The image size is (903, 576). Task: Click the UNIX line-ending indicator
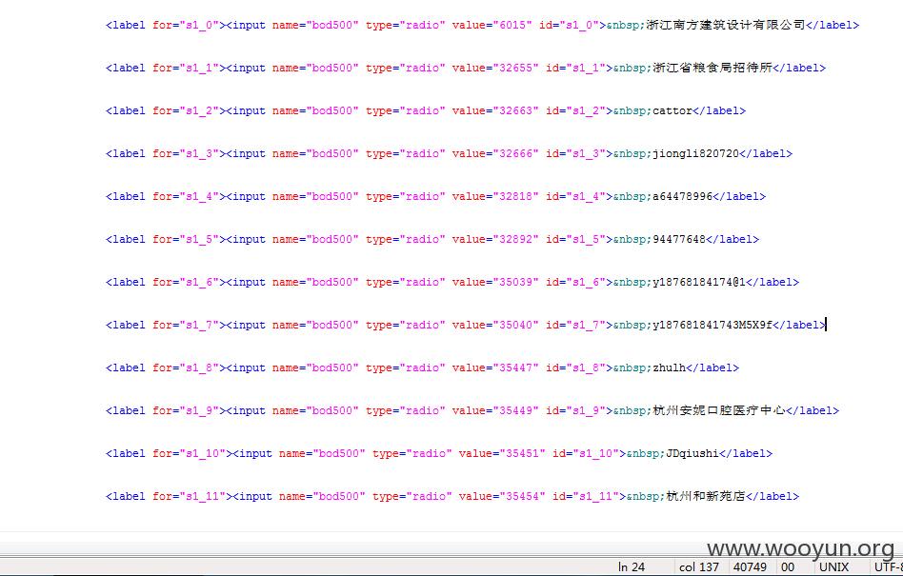pos(833,566)
